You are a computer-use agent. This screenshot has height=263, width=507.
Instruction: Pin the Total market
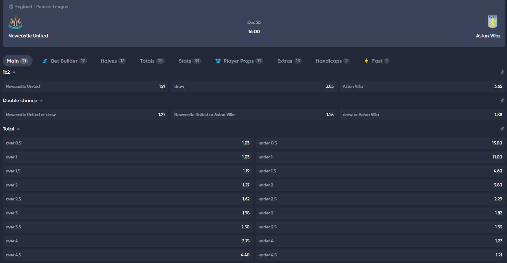(x=502, y=129)
